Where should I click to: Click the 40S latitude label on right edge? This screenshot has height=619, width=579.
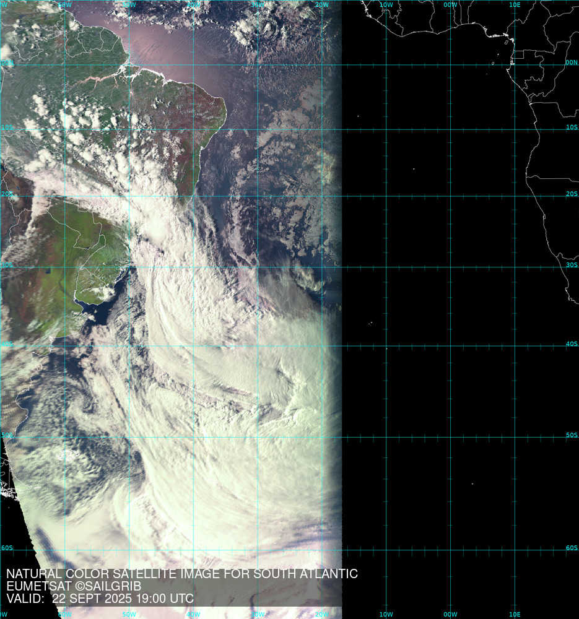(571, 344)
